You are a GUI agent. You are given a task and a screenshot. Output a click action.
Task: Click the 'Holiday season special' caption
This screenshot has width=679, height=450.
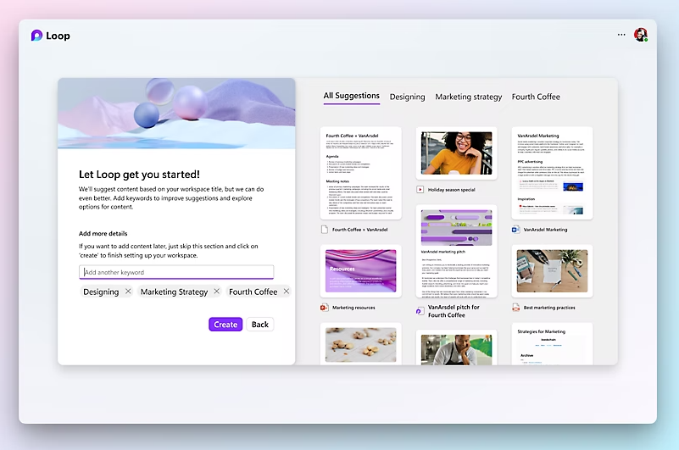click(451, 190)
